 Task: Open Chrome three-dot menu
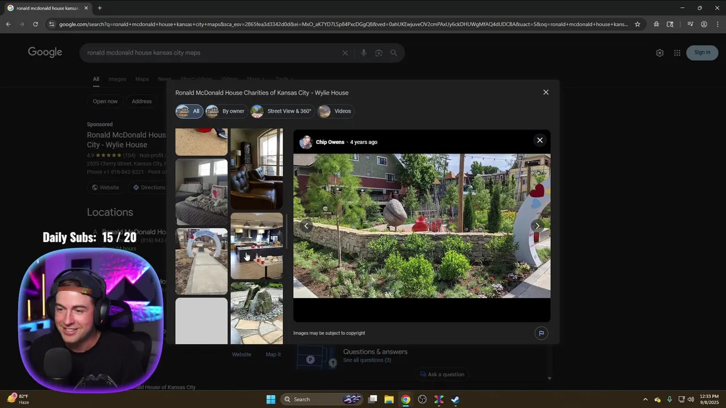[717, 24]
